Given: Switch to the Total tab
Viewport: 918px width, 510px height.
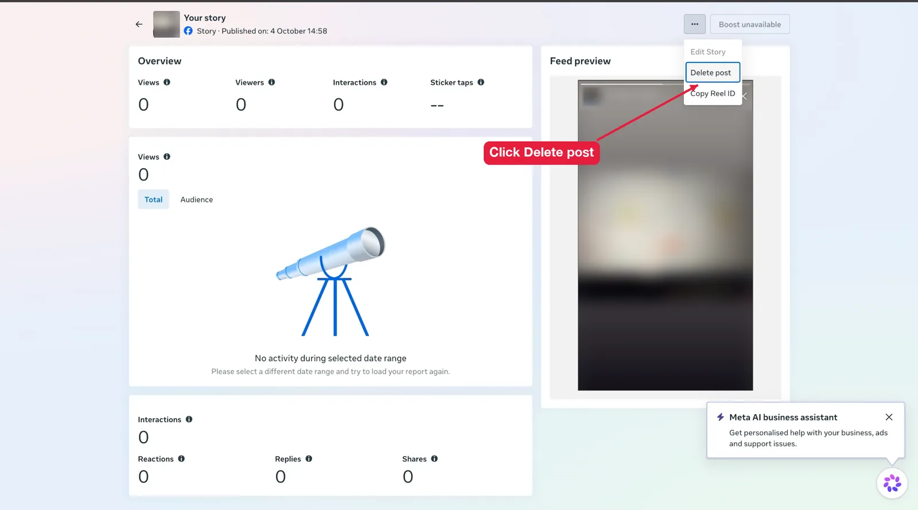Looking at the screenshot, I should click(x=153, y=200).
